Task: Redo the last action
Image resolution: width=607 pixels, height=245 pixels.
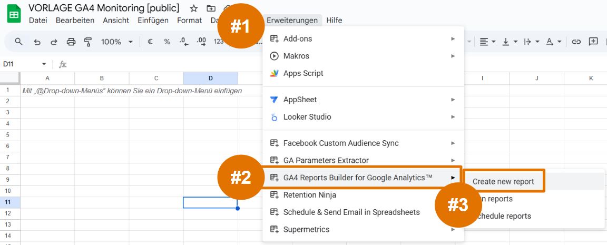Action: (x=54, y=42)
